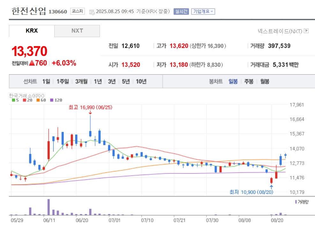Click the 최저 10,900 low marker
This screenshot has width=315, height=229.
tap(251, 192)
